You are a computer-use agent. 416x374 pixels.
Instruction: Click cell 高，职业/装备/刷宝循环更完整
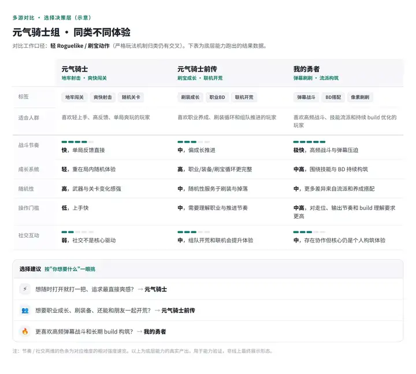pos(215,169)
